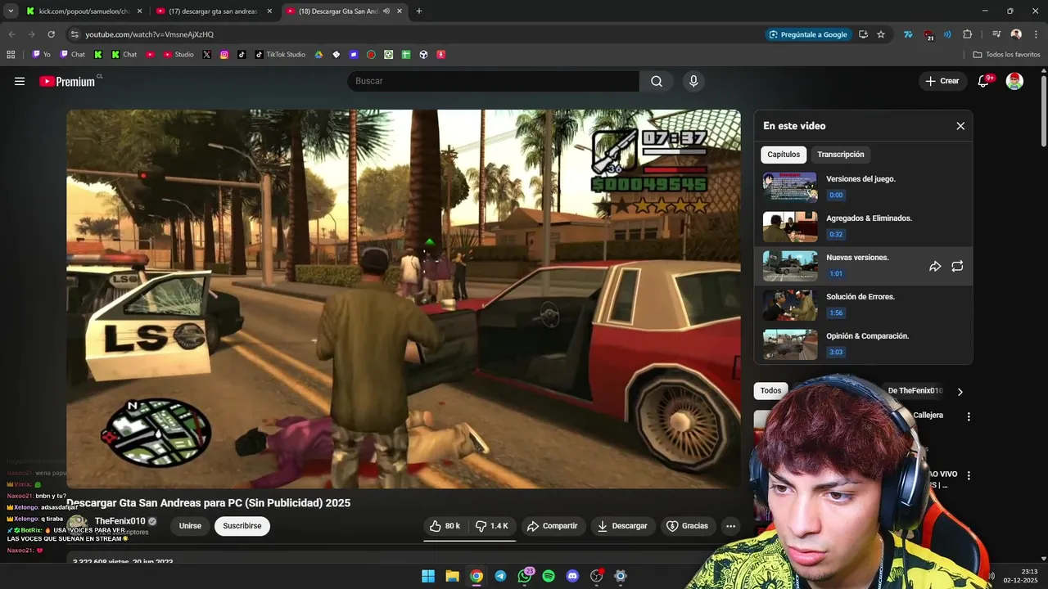Click the Crear button

pos(942,81)
